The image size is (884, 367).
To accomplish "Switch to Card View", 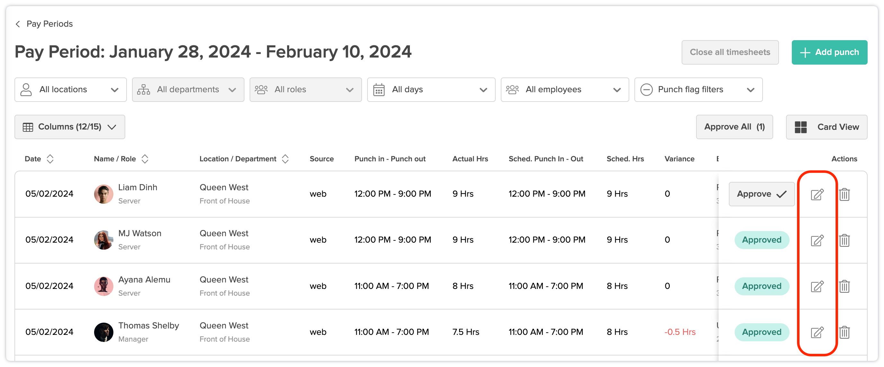I will [827, 127].
